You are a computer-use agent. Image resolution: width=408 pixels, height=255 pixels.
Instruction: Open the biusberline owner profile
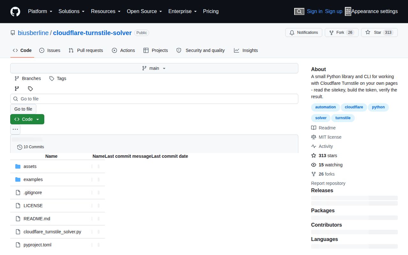tap(33, 33)
